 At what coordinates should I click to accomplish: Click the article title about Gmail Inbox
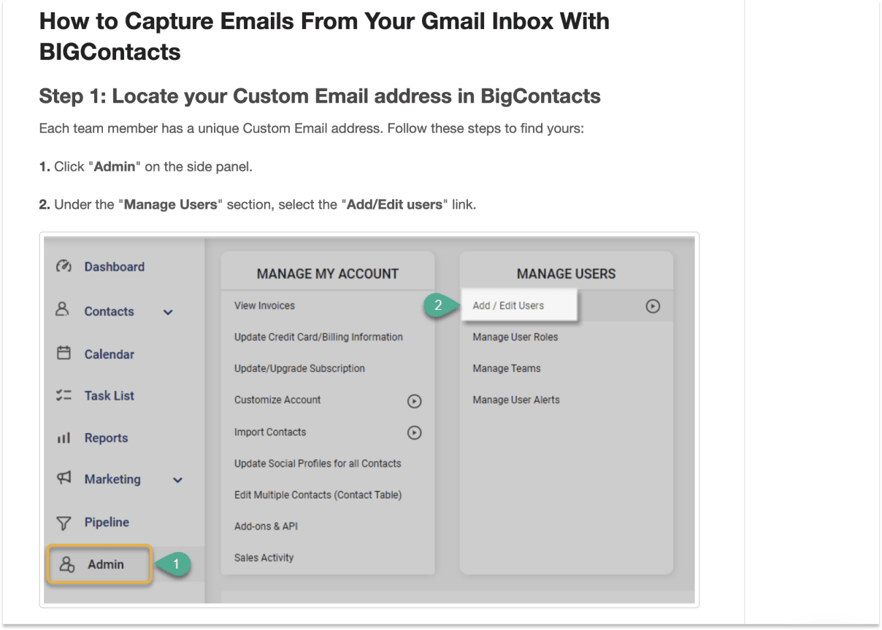[324, 36]
